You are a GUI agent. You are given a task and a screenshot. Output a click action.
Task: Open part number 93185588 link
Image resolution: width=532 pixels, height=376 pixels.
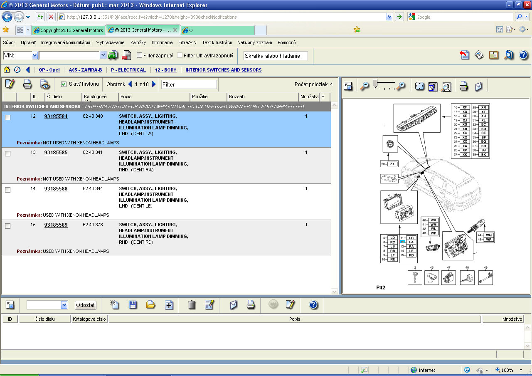click(x=56, y=188)
